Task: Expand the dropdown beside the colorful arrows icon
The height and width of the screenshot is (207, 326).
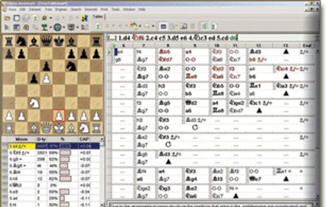Action: (140, 26)
